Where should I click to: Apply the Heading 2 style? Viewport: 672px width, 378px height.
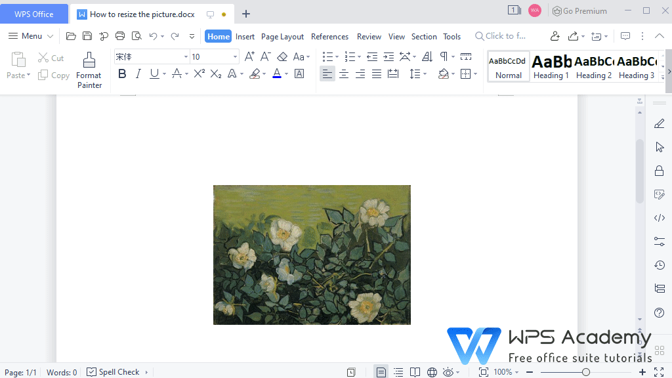[x=593, y=67]
